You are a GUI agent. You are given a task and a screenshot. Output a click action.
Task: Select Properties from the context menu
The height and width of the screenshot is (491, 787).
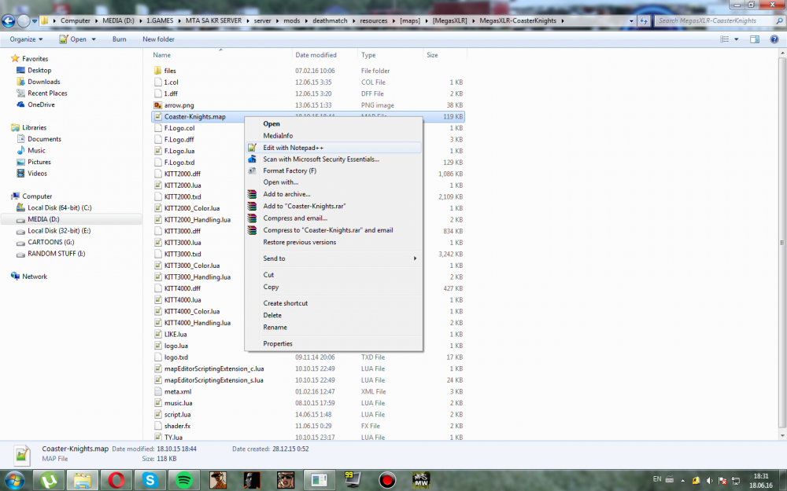click(278, 343)
